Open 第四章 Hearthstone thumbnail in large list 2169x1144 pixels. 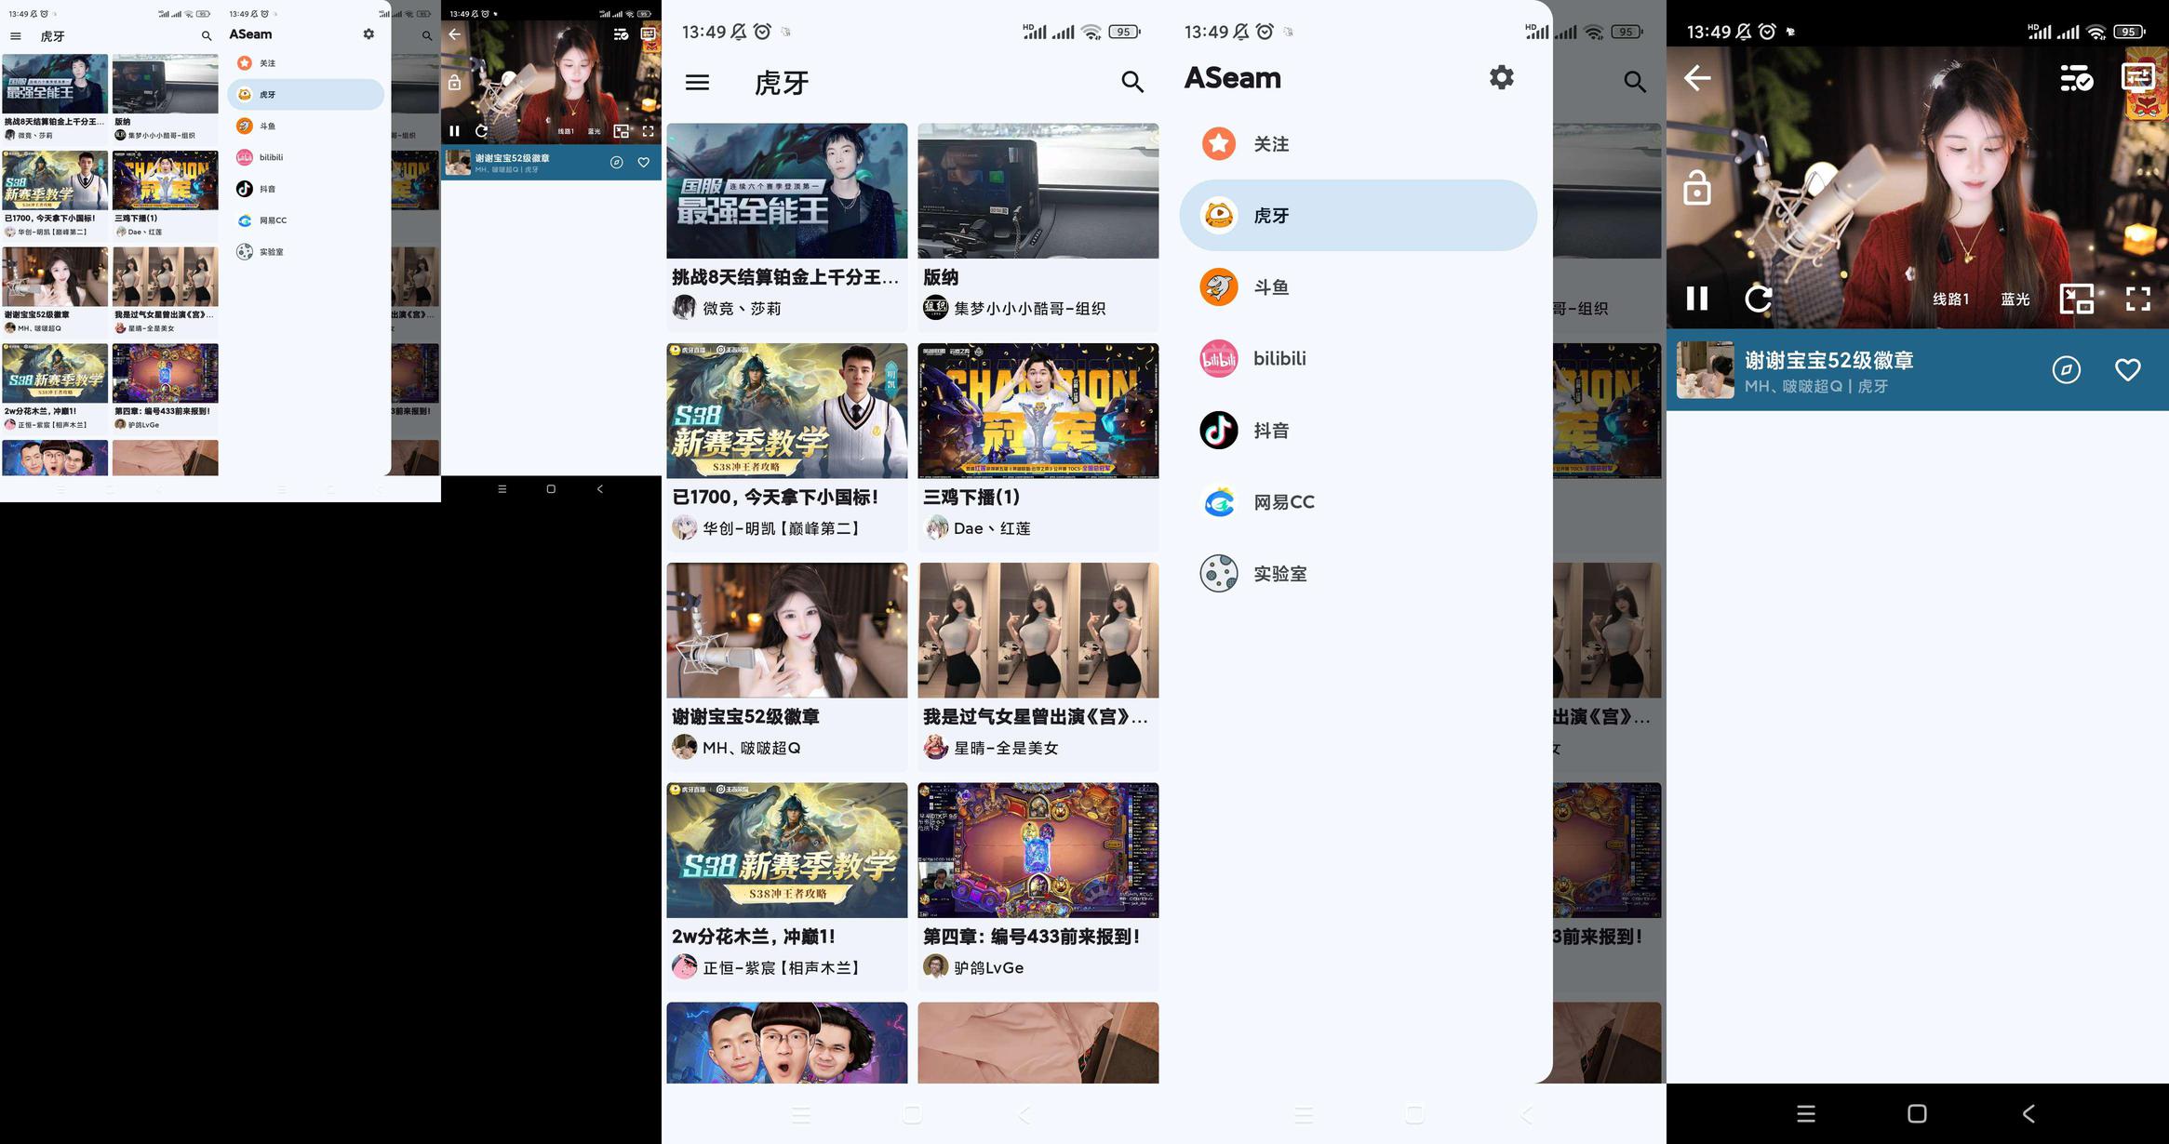(1038, 850)
